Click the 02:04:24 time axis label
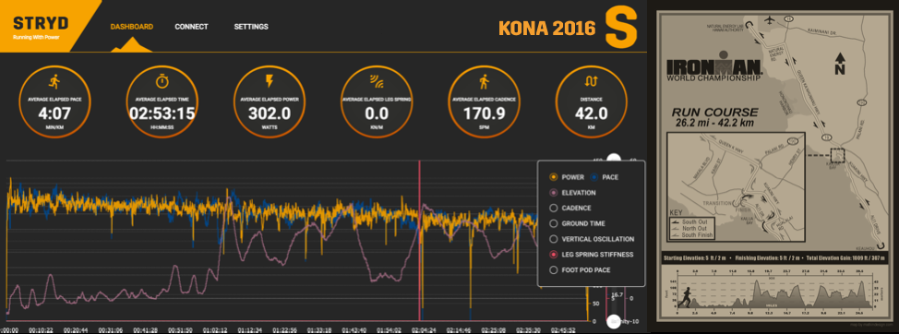The image size is (899, 334). (x=423, y=330)
